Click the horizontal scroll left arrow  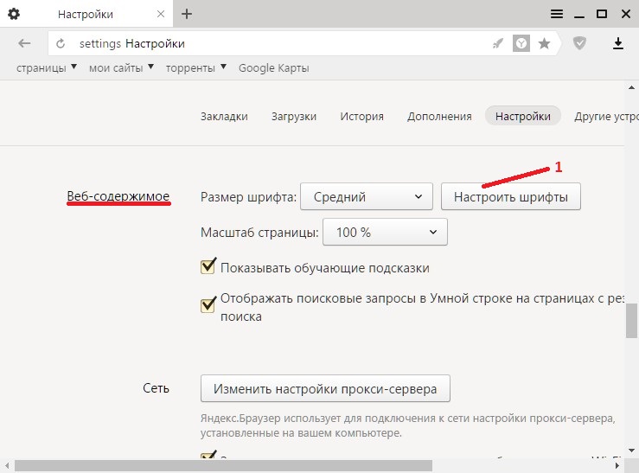click(7, 465)
